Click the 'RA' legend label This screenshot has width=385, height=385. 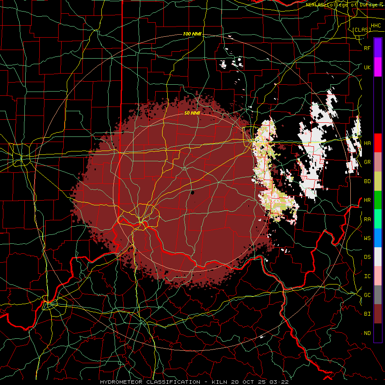(x=367, y=219)
